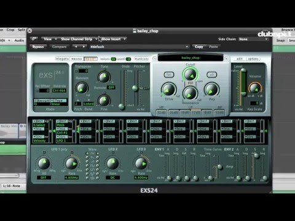This screenshot has width=295, height=221.
Task: Toggle legato mode
Action: 63,59
